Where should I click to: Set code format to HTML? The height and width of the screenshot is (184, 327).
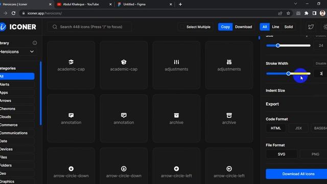(x=276, y=128)
